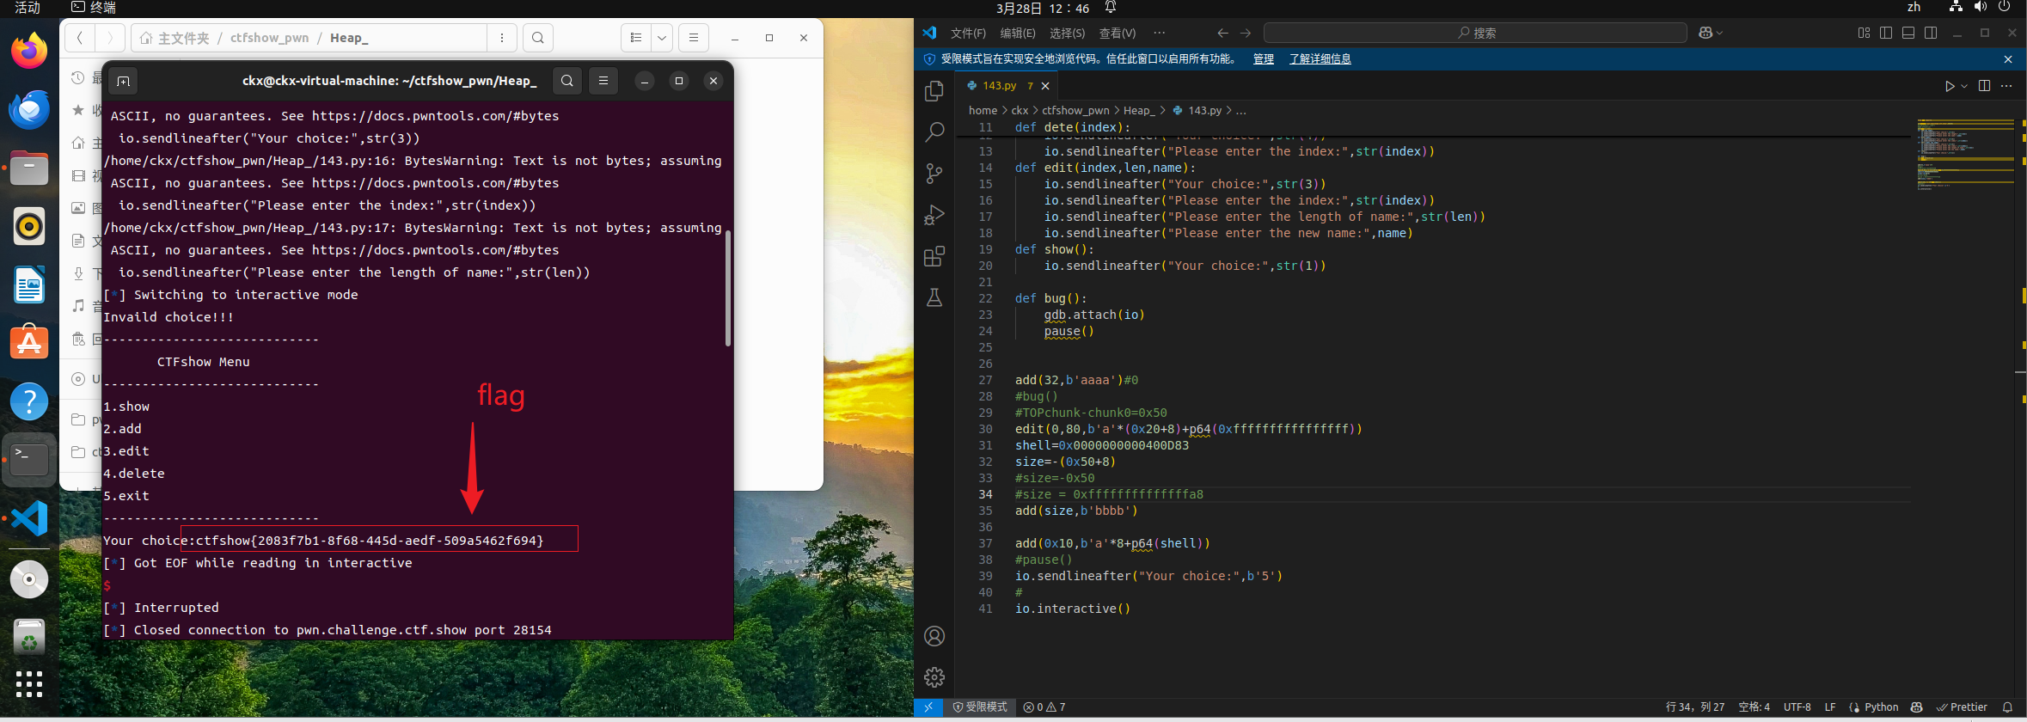Open VS Code notifications bell

coord(2008,707)
